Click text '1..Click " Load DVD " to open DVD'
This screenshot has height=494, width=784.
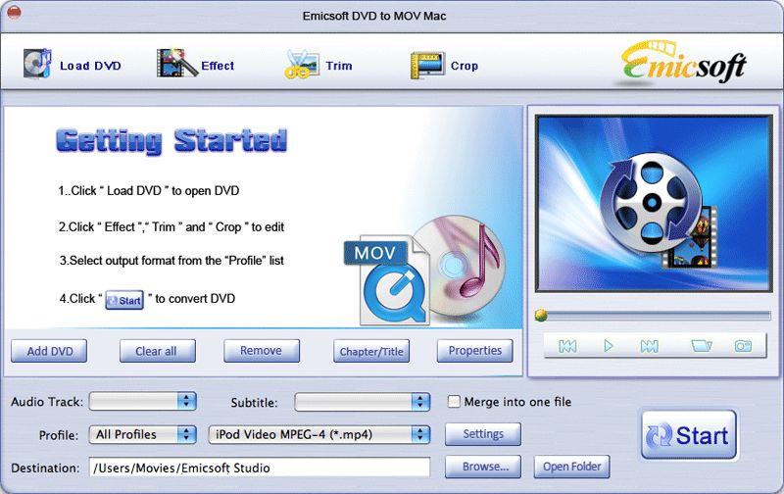coord(149,191)
